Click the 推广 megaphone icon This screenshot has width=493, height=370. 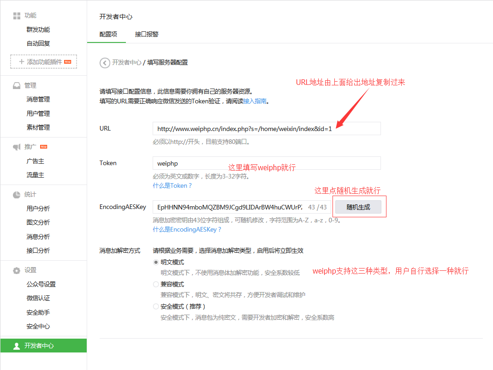pyautogui.click(x=17, y=147)
